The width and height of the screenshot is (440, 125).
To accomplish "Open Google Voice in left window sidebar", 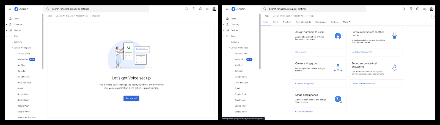I will click(23, 112).
